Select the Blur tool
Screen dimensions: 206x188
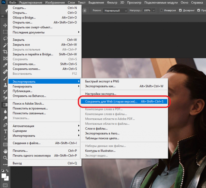click(x=5, y=112)
